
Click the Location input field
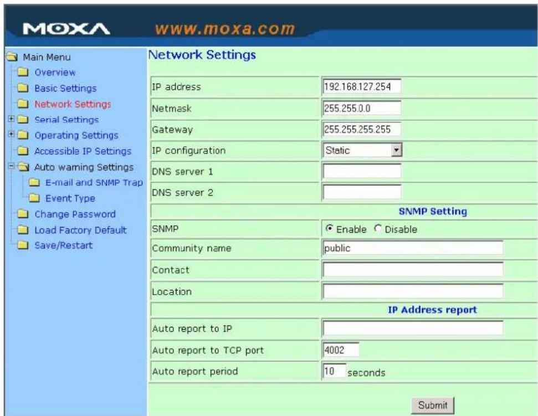click(413, 291)
